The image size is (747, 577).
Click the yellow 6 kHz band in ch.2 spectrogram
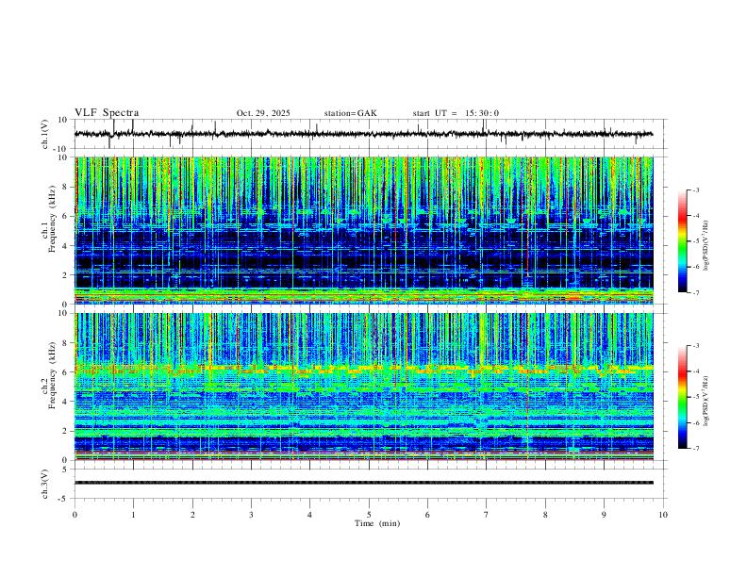tap(364, 368)
